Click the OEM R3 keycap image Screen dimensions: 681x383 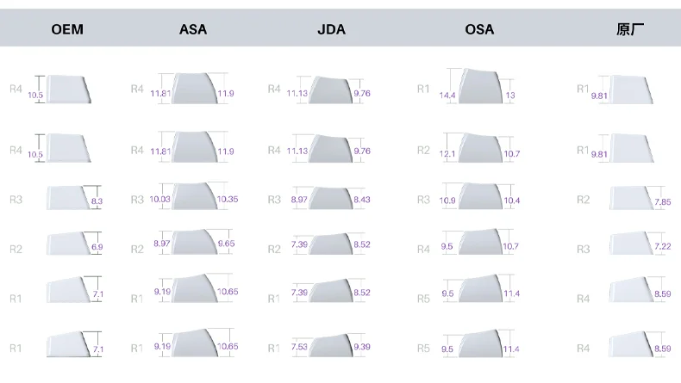(67, 198)
